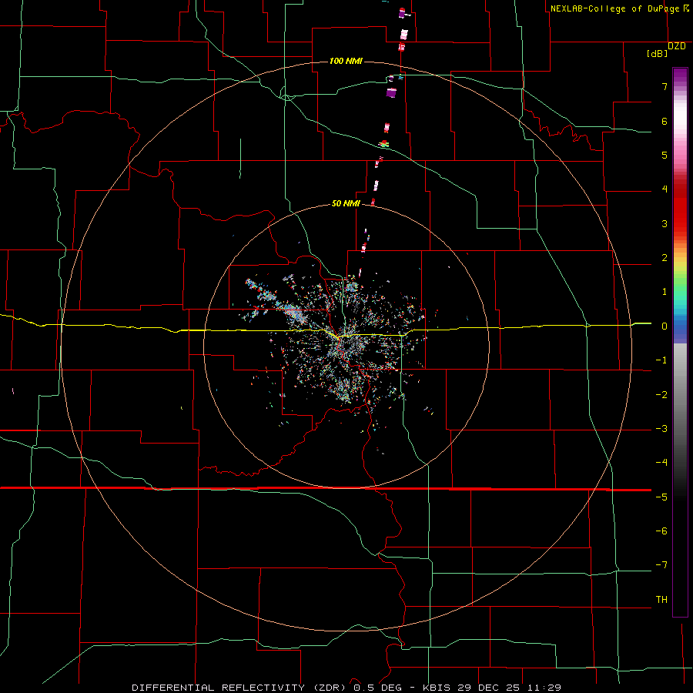Screen dimensions: 693x693
Task: Click the 11:29 time in the caption
Action: 544,688
